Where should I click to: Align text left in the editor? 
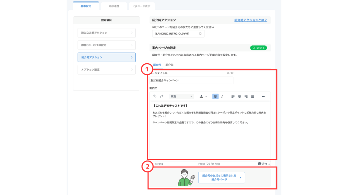tap(233, 96)
